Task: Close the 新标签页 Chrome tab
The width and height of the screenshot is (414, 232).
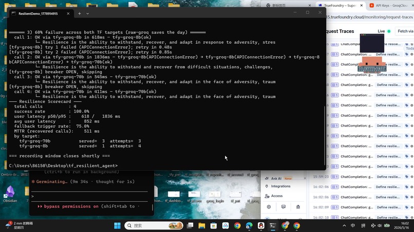Action: 310,5
